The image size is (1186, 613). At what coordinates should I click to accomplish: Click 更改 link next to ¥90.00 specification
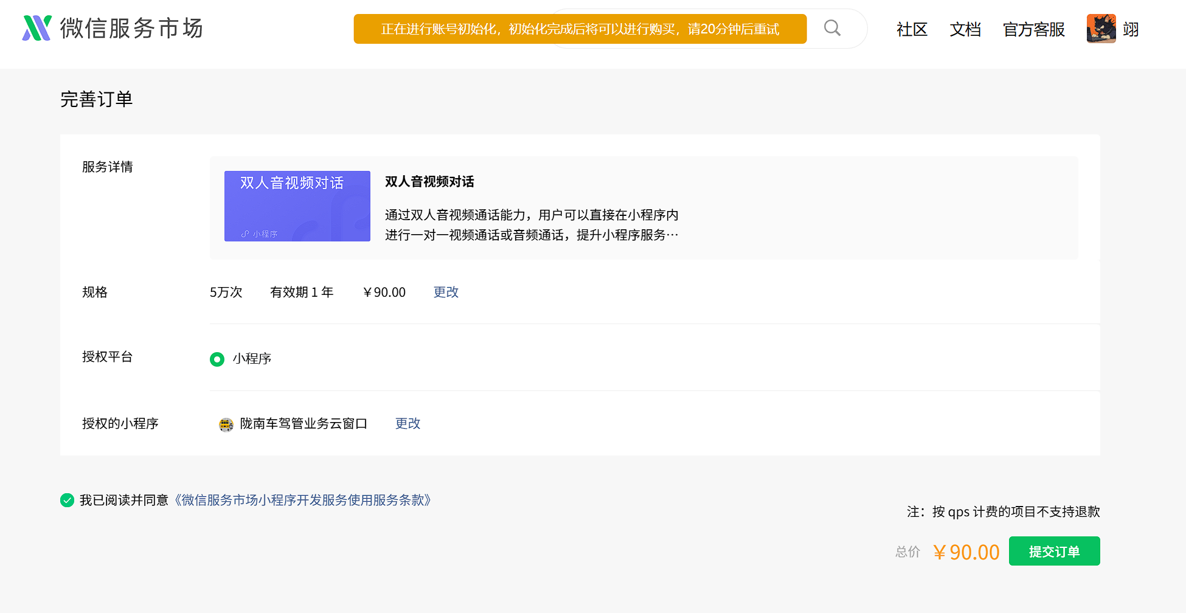coord(446,292)
